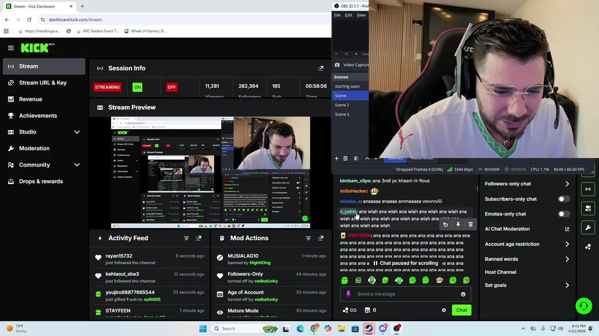Click the ON stream status button

[x=137, y=87]
